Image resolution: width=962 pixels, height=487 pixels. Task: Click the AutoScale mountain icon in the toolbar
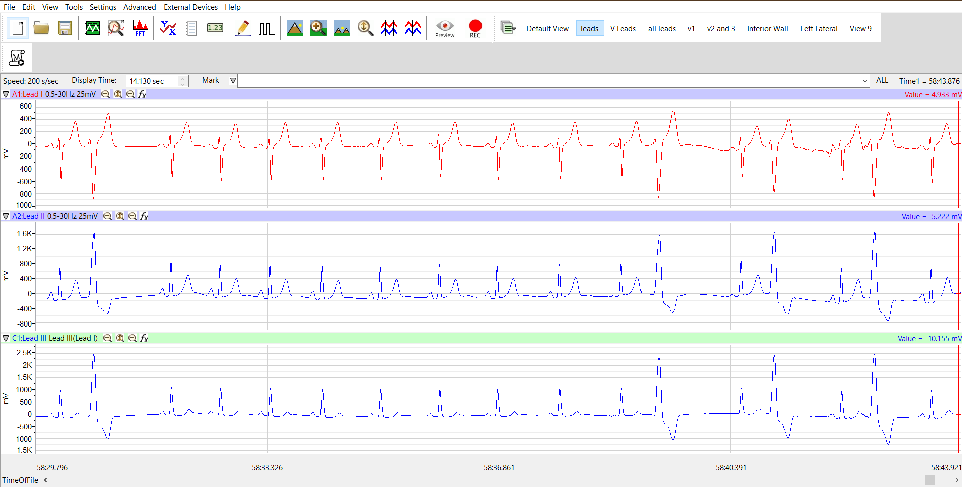tap(294, 28)
